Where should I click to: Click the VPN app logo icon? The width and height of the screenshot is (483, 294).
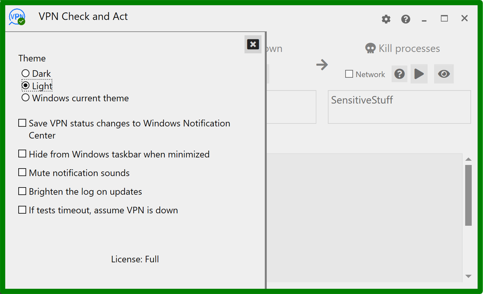point(17,17)
